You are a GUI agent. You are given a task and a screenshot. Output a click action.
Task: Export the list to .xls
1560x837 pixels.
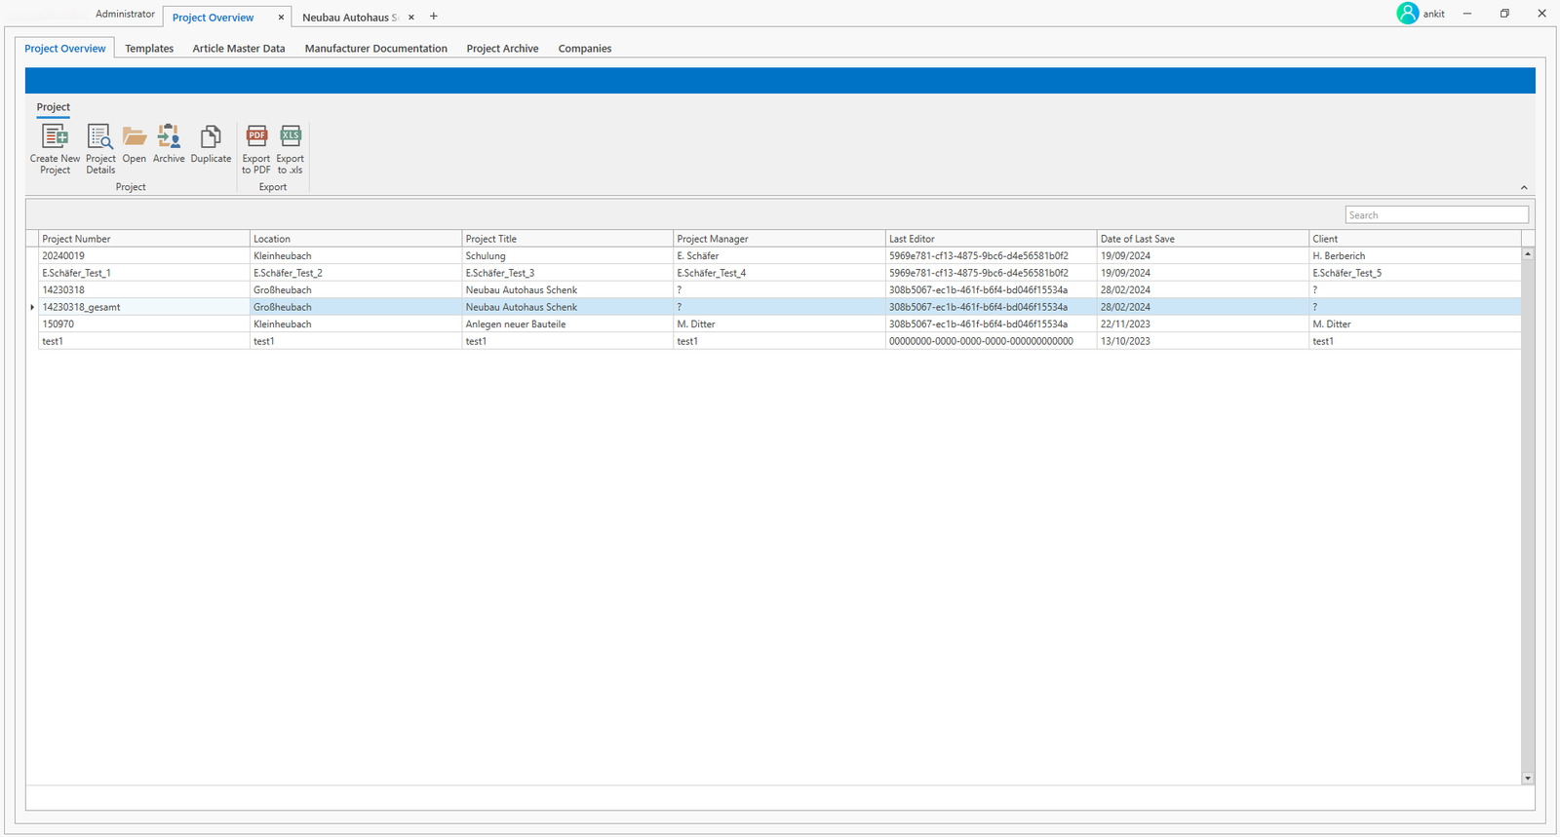(x=291, y=137)
